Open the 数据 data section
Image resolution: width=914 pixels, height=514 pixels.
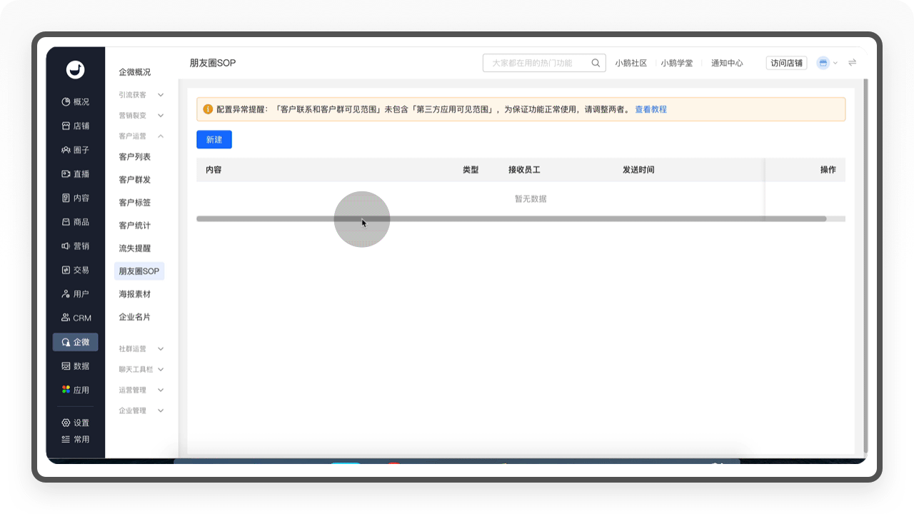75,366
